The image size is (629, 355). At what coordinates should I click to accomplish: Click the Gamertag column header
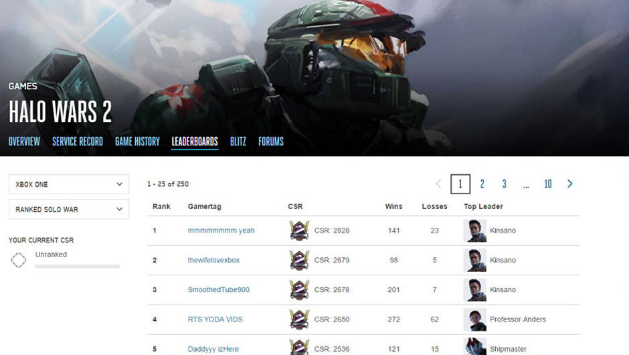coord(204,206)
